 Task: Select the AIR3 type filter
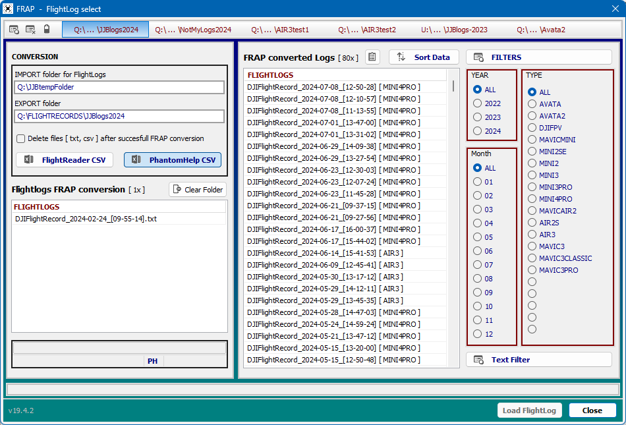tap(532, 235)
